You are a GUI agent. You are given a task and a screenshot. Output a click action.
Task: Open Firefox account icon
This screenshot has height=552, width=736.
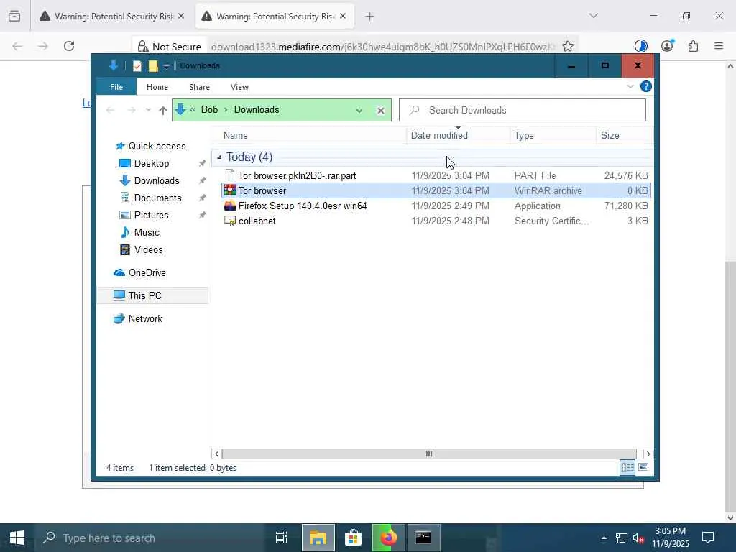[667, 45]
